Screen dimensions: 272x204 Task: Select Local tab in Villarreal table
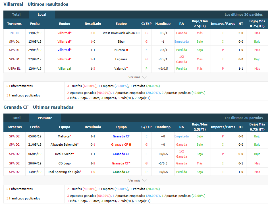point(42,15)
